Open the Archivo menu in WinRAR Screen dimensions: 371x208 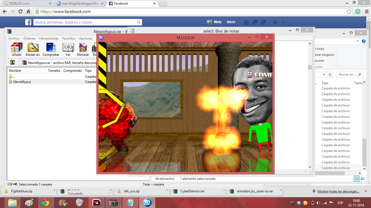click(x=14, y=38)
